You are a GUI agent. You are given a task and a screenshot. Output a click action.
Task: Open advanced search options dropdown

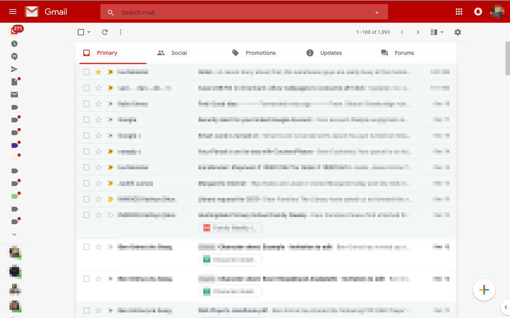(377, 12)
